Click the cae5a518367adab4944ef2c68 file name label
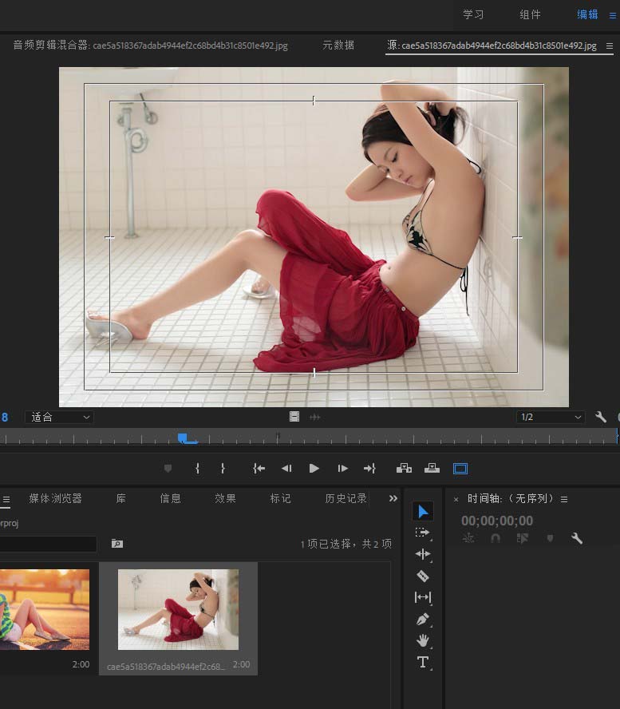 [x=165, y=667]
